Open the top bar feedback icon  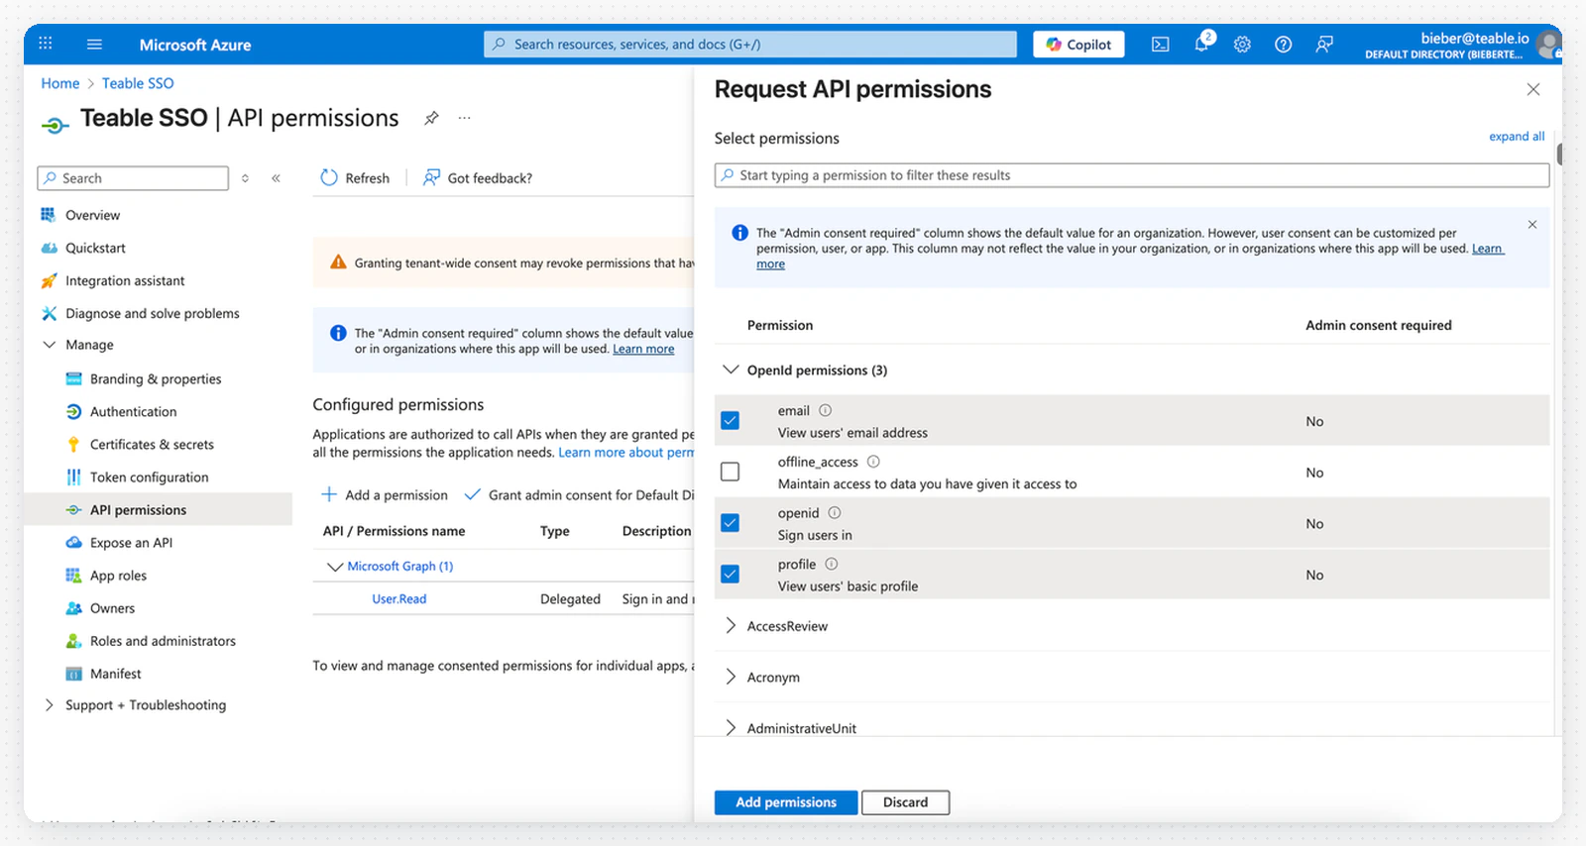pyautogui.click(x=1323, y=44)
